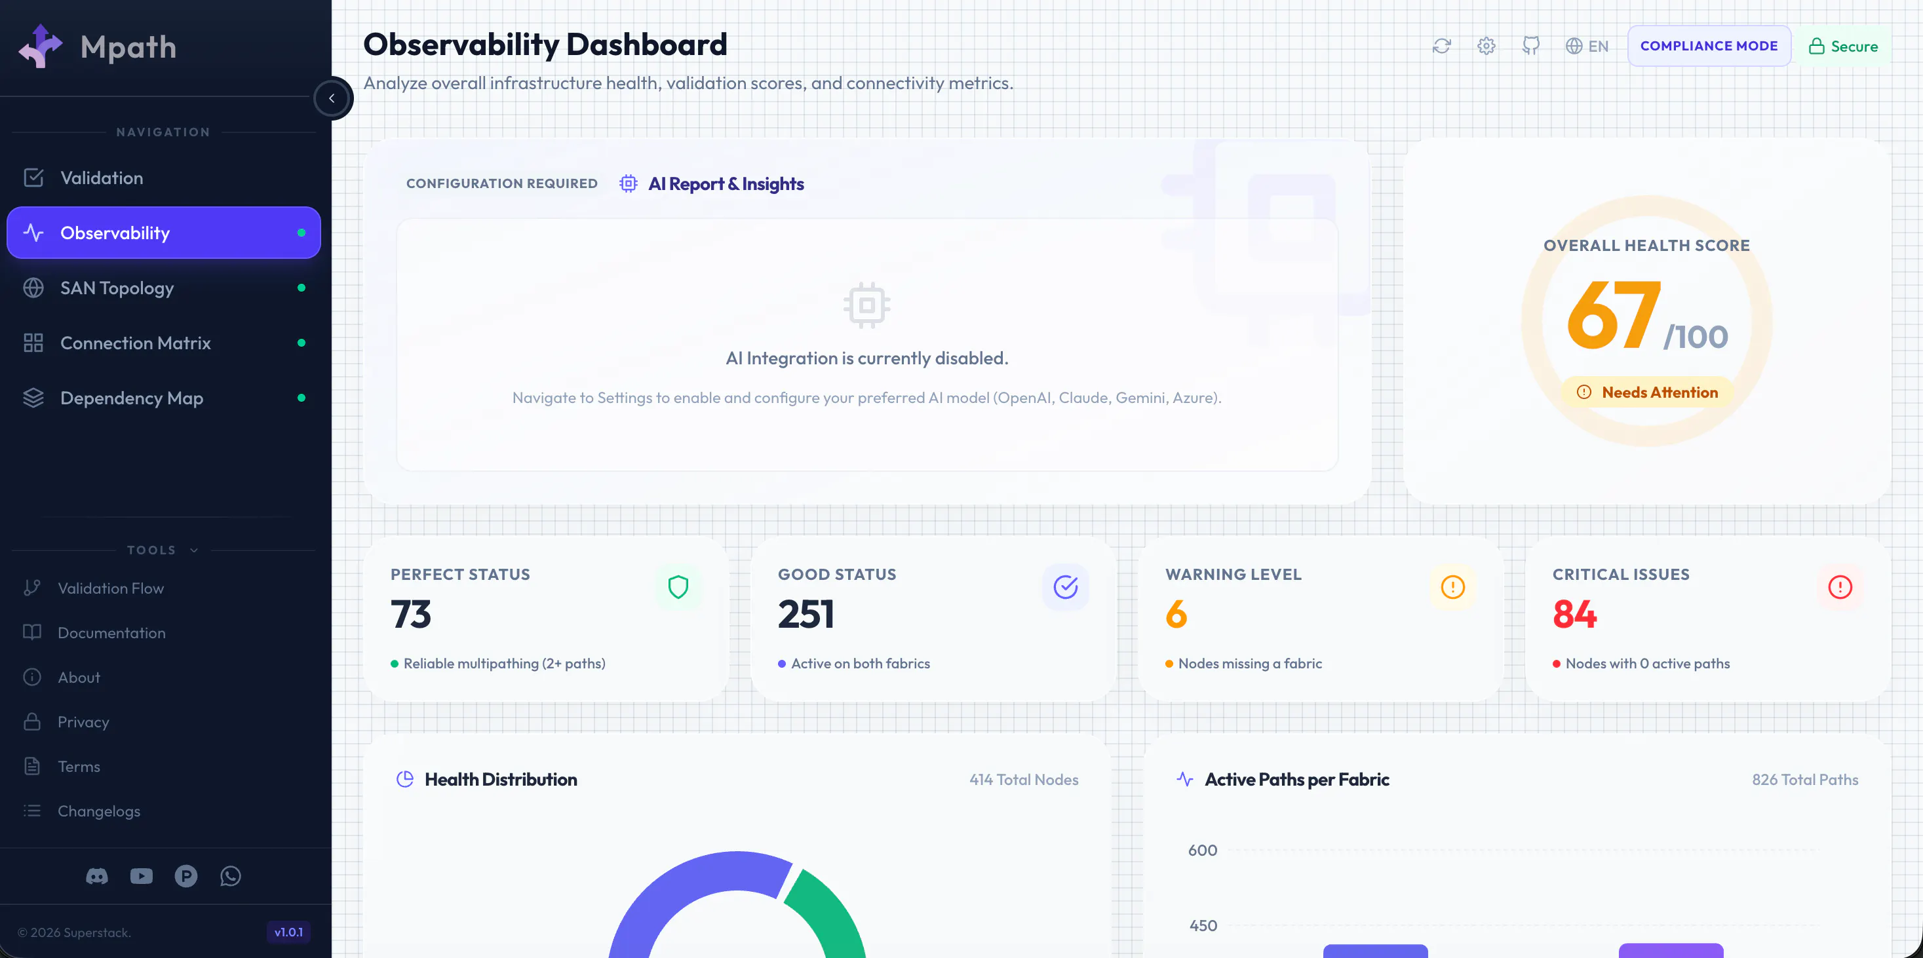Change language using the EN selector
Viewport: 1923px width, 958px height.
(1587, 47)
